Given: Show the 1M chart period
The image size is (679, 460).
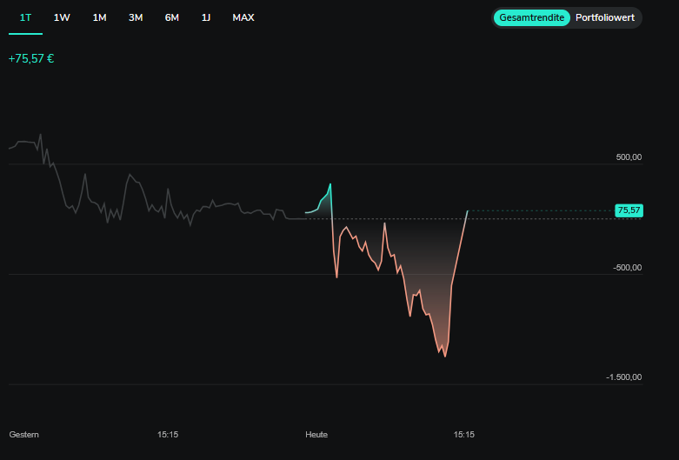Looking at the screenshot, I should (x=99, y=17).
